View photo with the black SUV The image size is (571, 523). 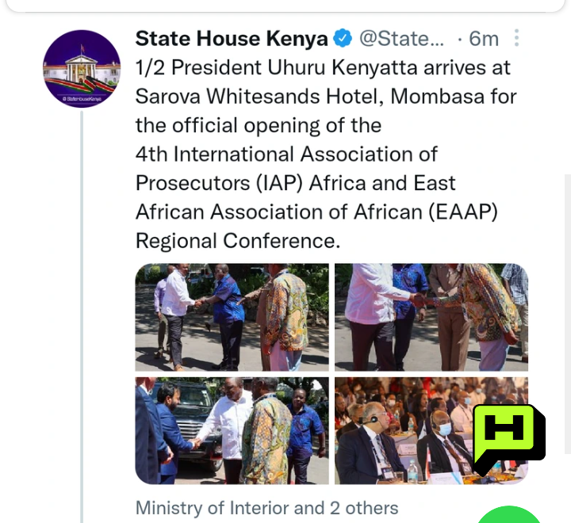[232, 430]
